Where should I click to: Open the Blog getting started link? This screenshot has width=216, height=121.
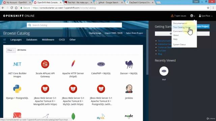click(x=160, y=54)
